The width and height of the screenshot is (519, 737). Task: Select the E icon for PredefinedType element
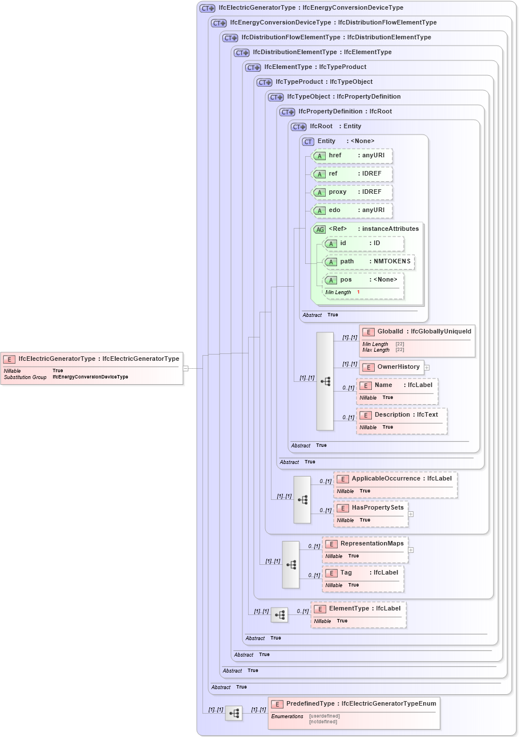tap(277, 704)
